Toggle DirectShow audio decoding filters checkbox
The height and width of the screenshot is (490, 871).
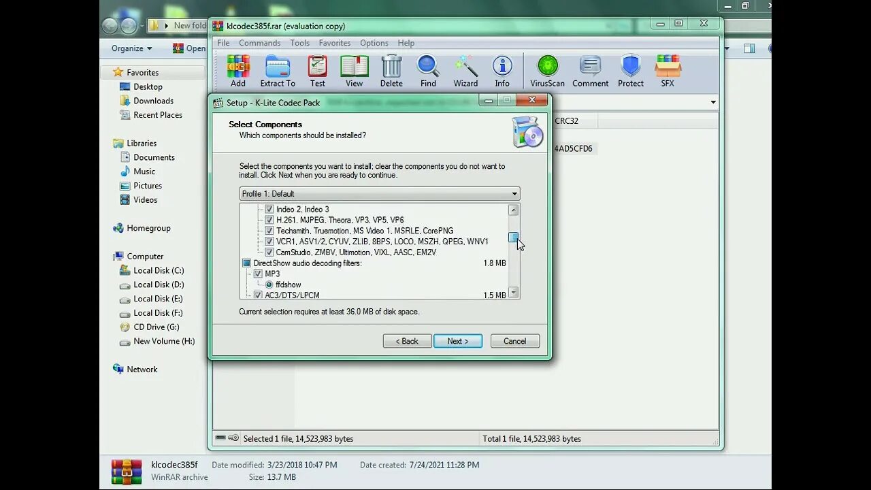click(x=247, y=263)
